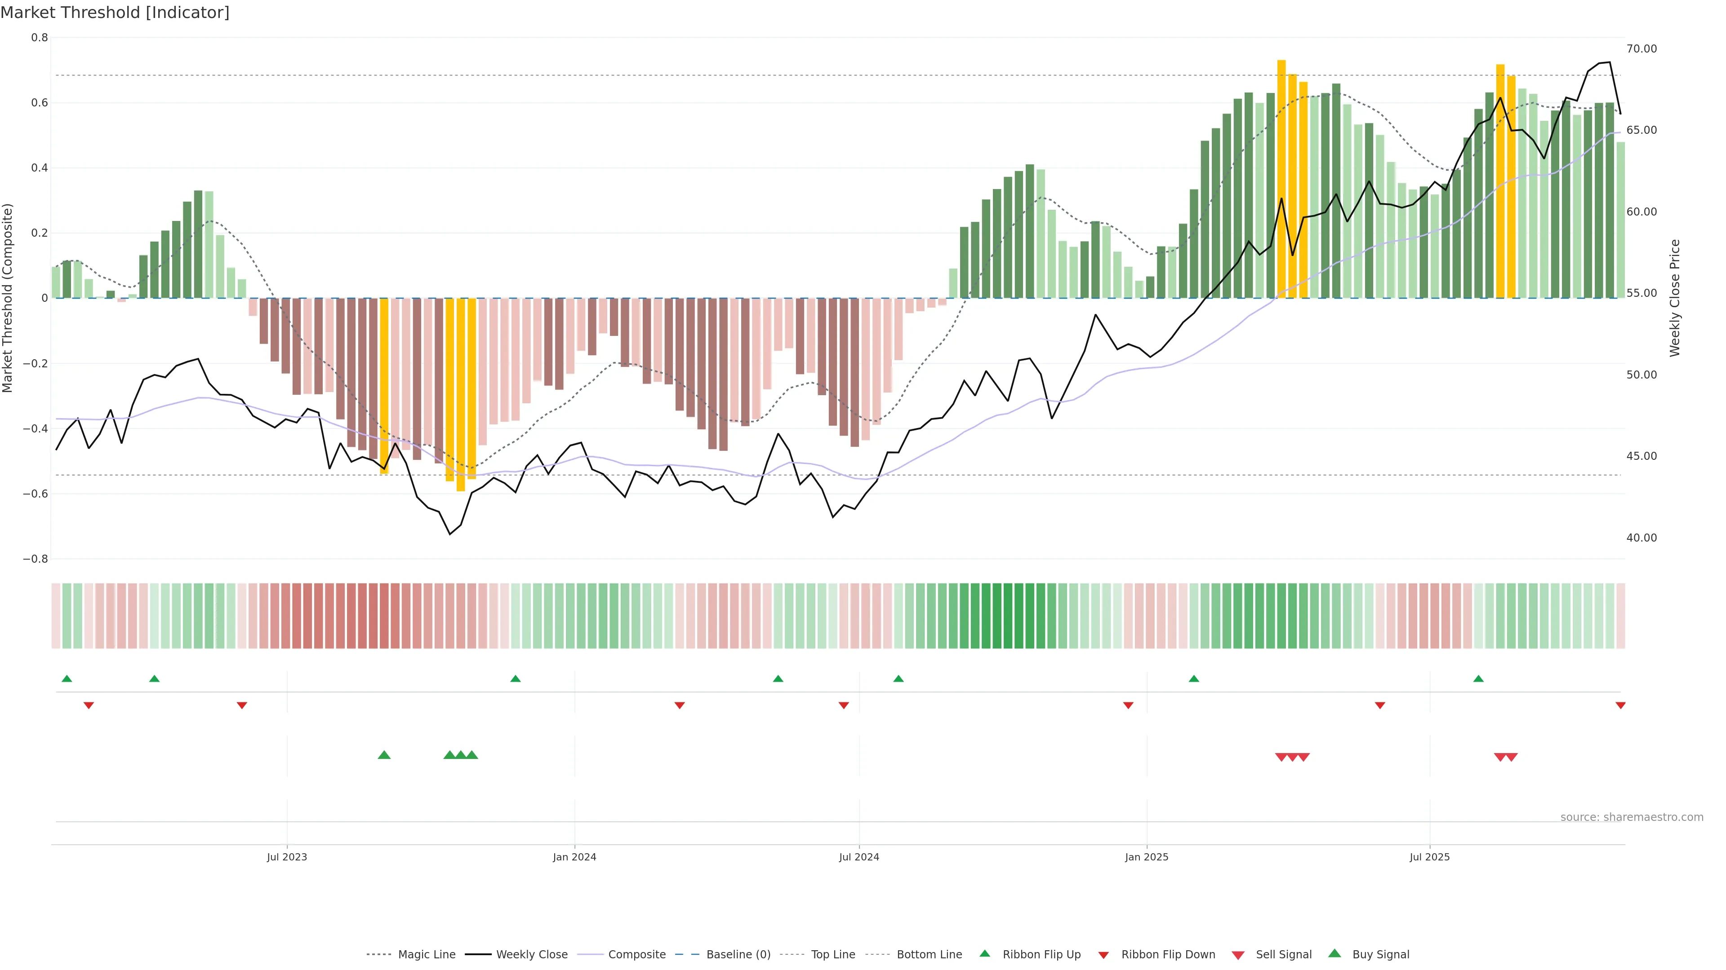
Task: Click the Market Threshold [Indicator] chart title
Action: pyautogui.click(x=115, y=13)
